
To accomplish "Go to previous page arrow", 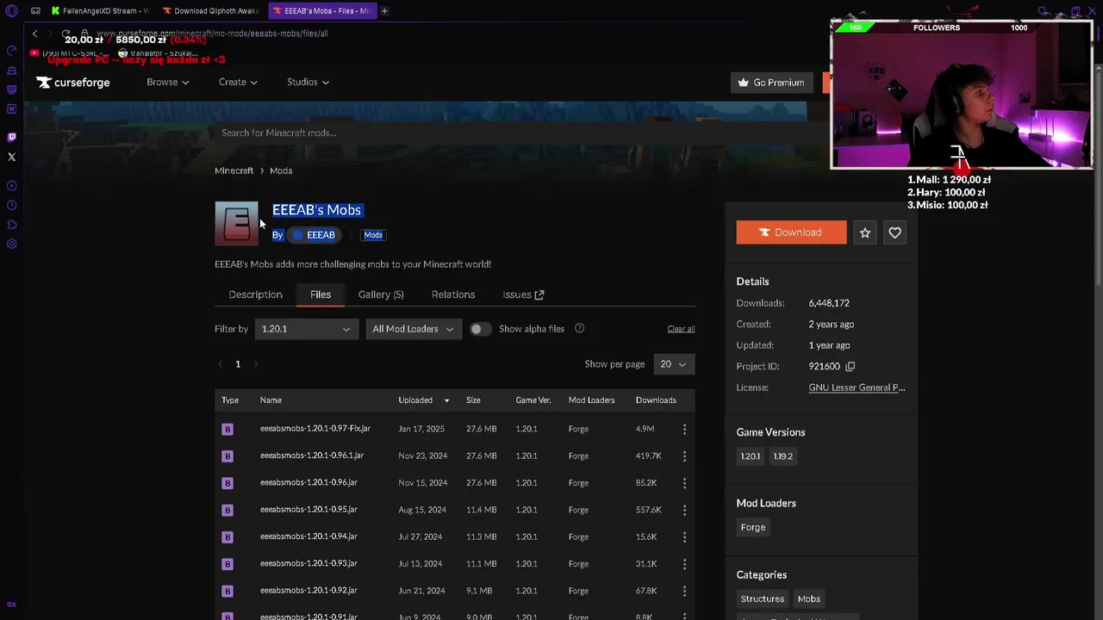I will [x=220, y=364].
